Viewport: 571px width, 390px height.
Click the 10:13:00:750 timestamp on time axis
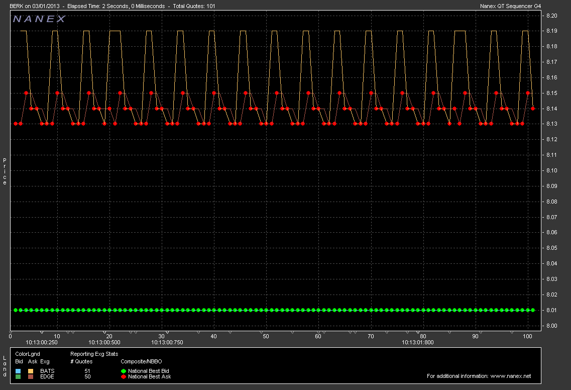(x=168, y=342)
